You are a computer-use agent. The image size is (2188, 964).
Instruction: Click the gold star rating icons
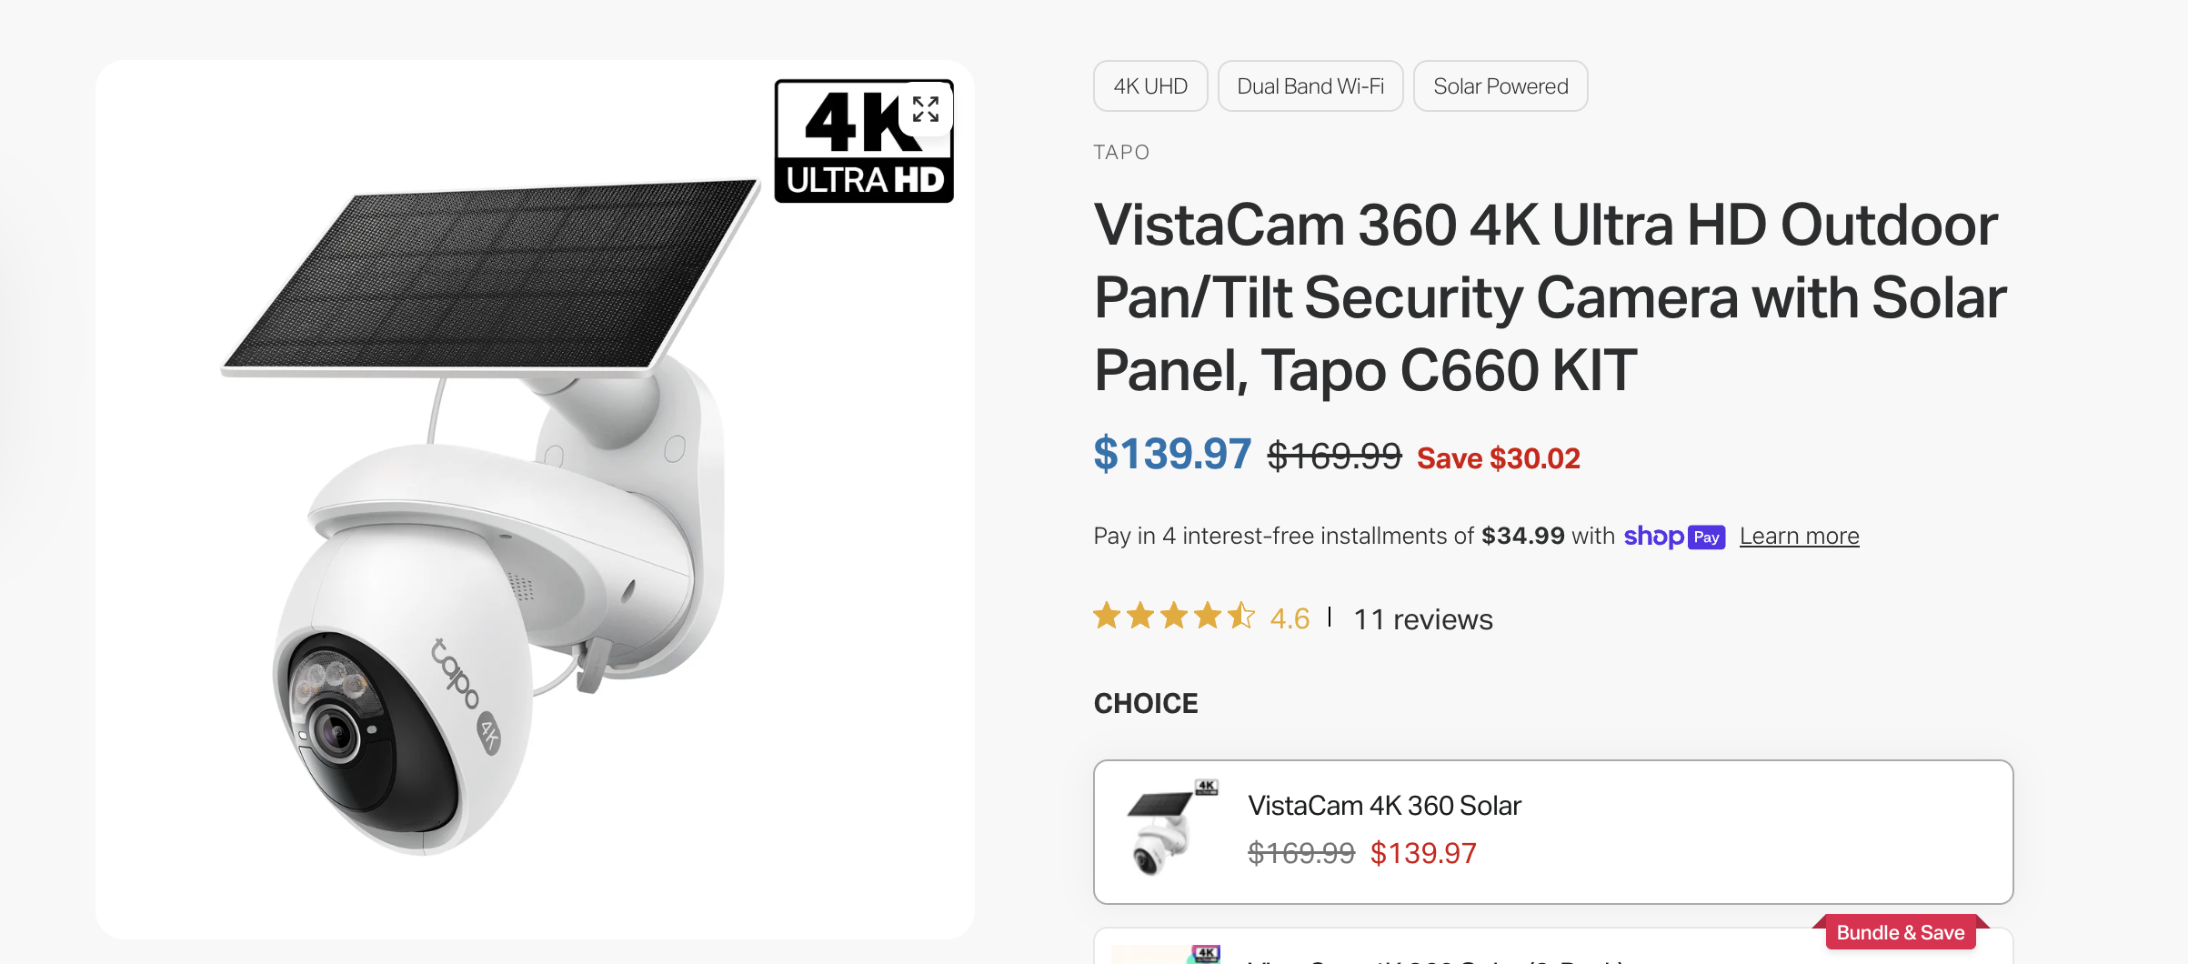click(1173, 617)
